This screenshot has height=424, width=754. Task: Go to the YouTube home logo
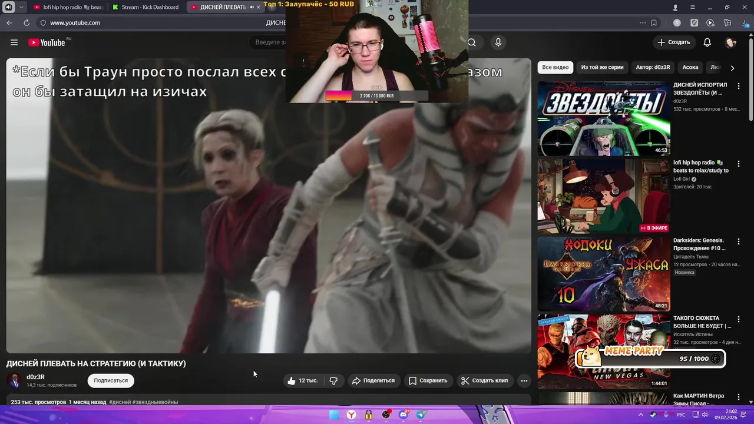point(47,42)
